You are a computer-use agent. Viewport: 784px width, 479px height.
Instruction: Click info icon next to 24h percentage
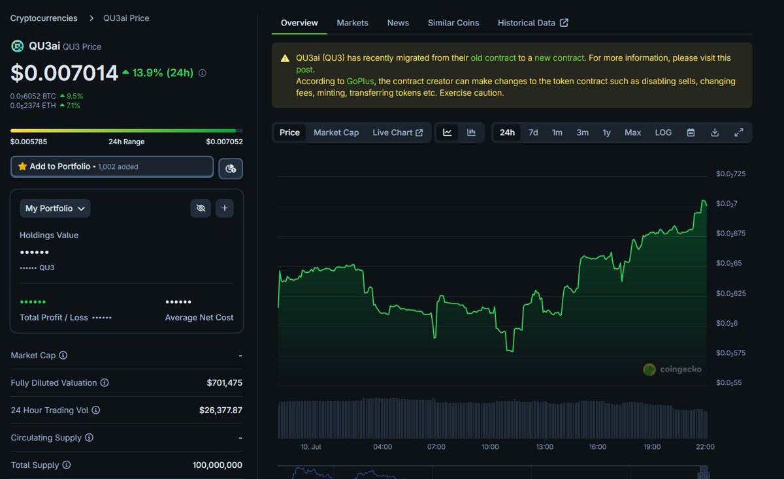202,73
